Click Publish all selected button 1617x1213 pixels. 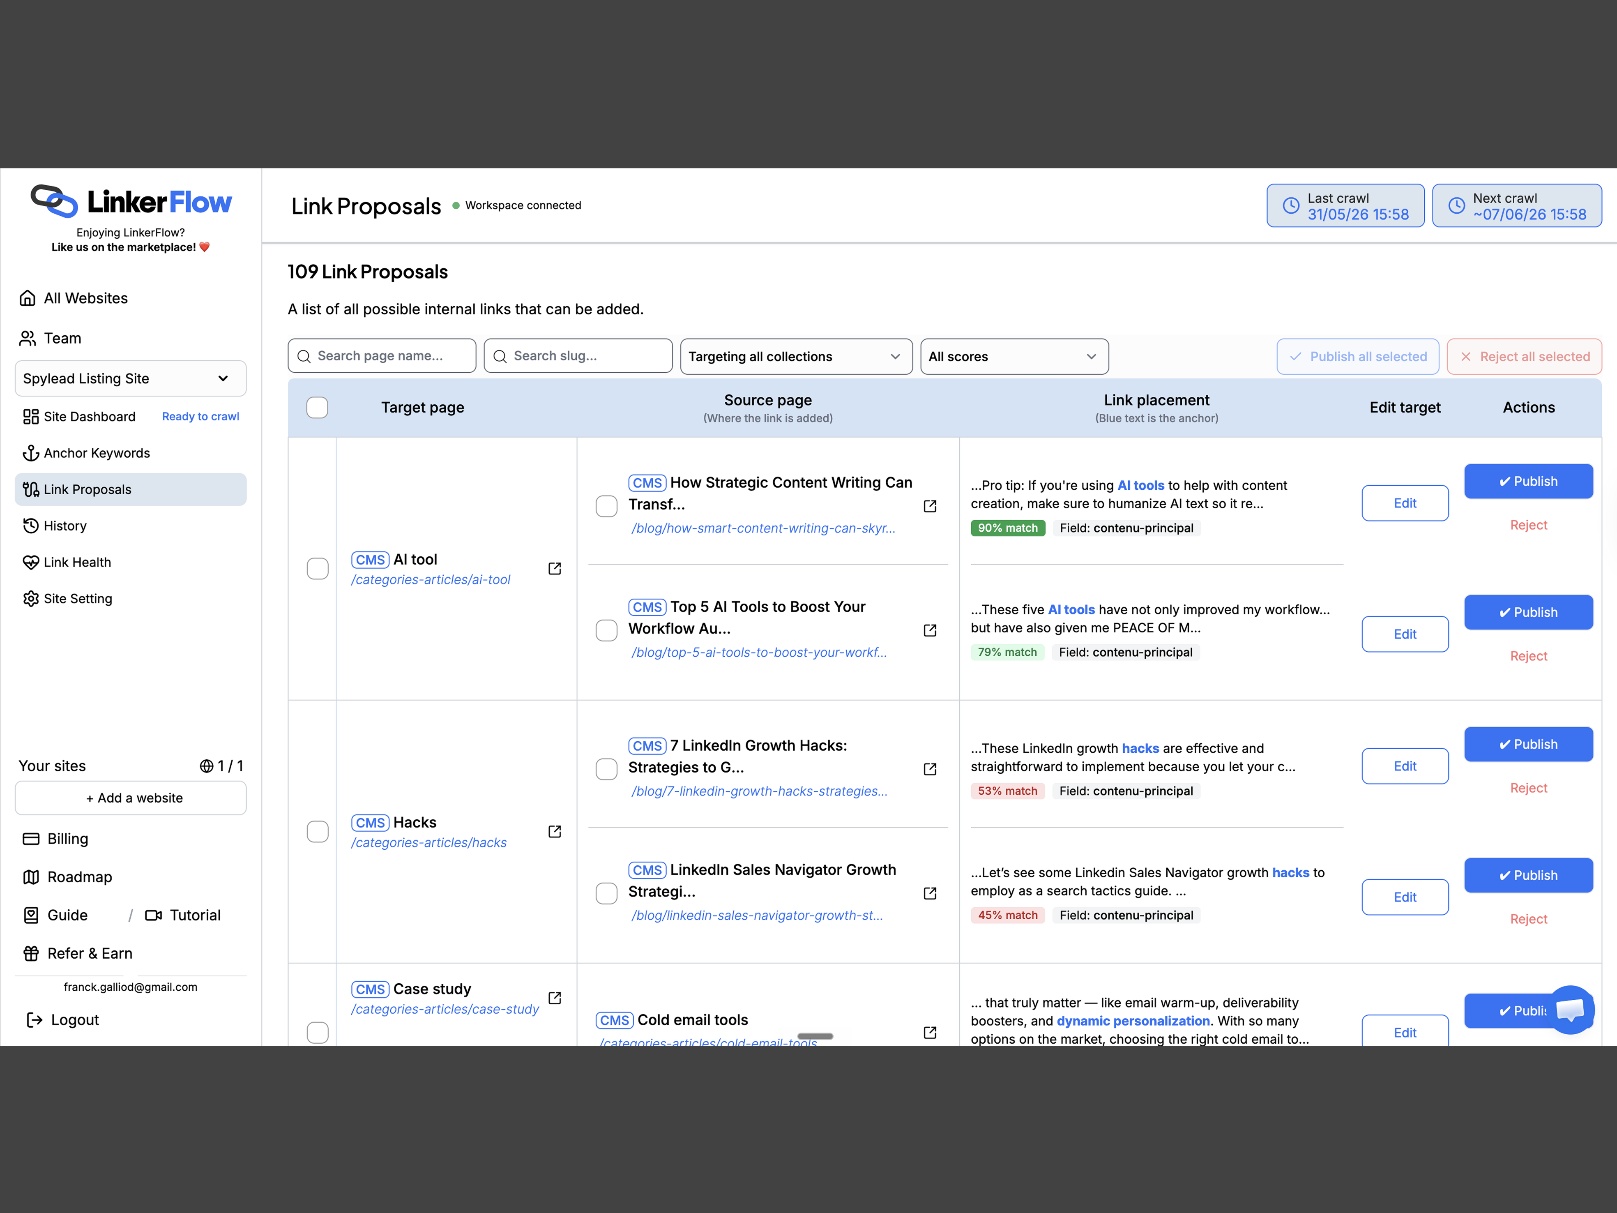click(x=1357, y=357)
